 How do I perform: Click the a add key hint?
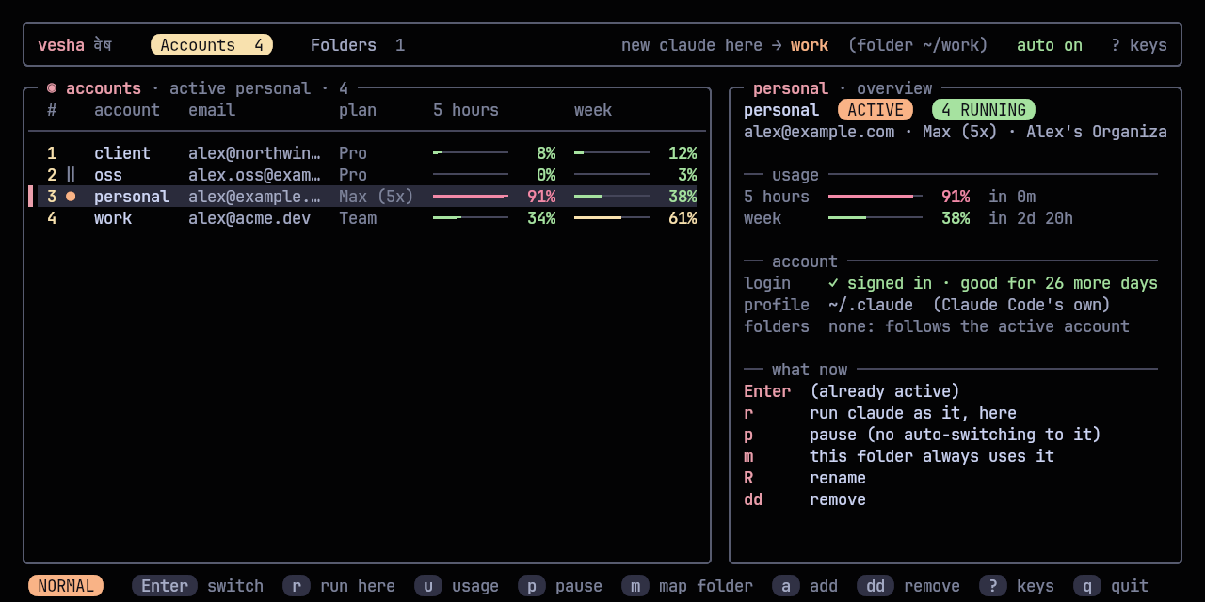click(x=805, y=586)
